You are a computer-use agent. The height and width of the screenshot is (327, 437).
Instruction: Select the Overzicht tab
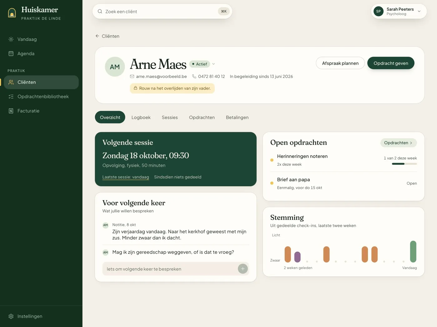110,117
